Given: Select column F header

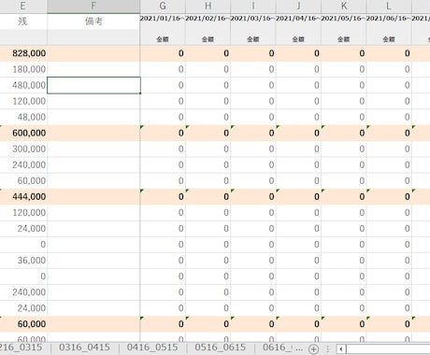Looking at the screenshot, I should [93, 6].
